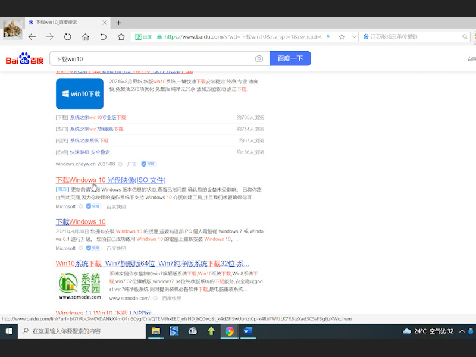Click the 24°C 空气优 weather widget in taskbar

point(425,331)
